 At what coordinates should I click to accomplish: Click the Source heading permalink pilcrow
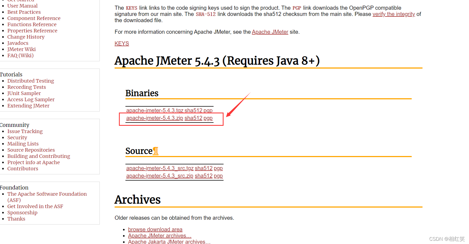tap(155, 151)
